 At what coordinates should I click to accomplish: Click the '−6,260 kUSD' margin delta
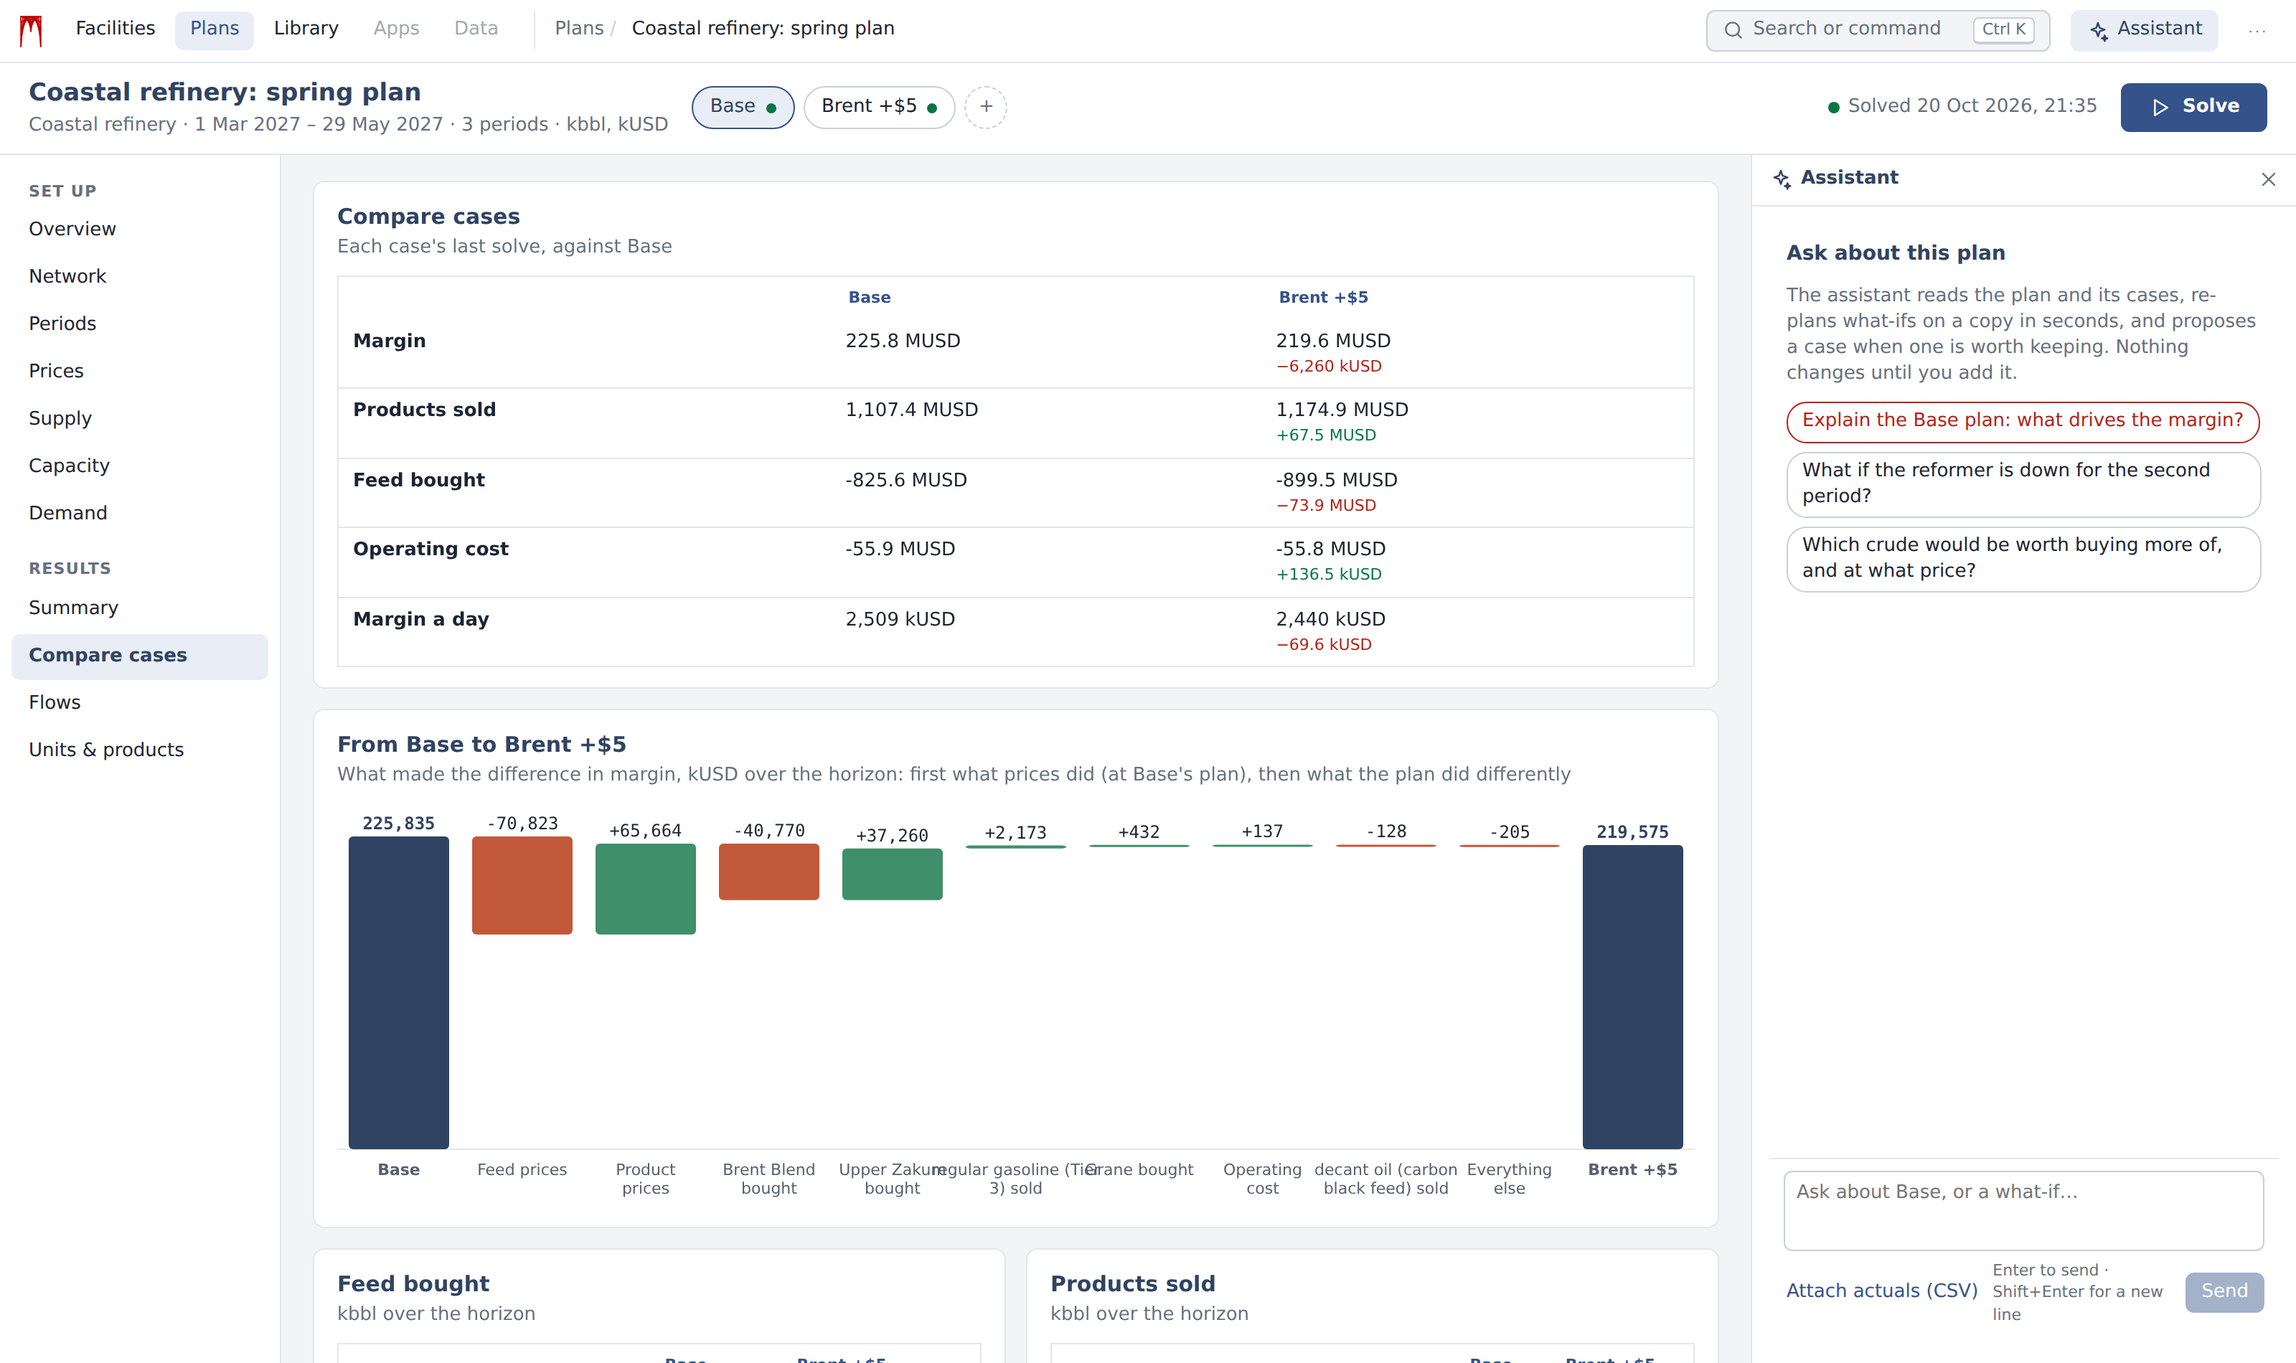pos(1328,367)
